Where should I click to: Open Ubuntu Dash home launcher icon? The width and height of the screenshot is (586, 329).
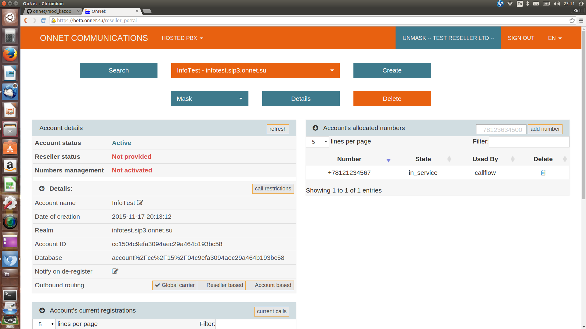[10, 17]
